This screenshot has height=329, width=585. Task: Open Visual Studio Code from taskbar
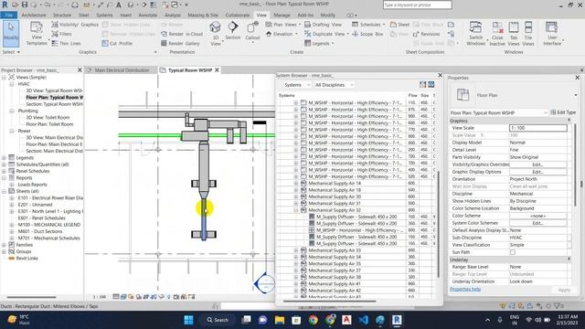(364, 320)
